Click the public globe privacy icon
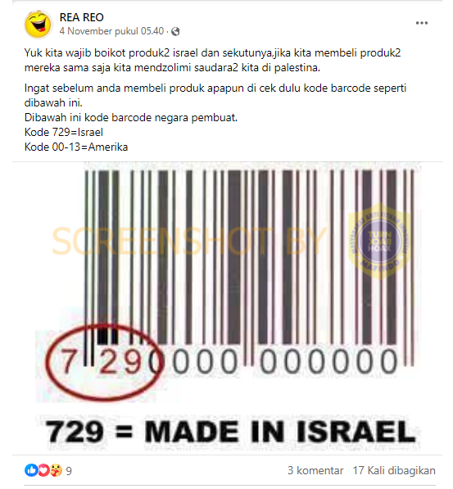 [175, 31]
